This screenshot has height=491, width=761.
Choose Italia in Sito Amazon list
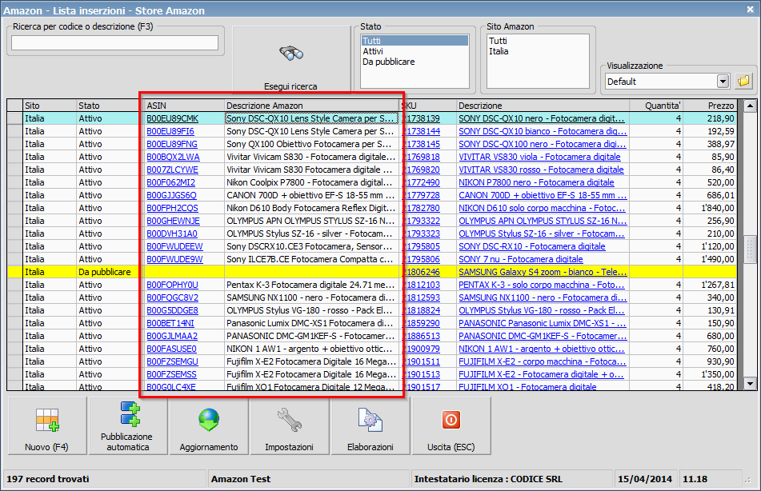[x=499, y=51]
